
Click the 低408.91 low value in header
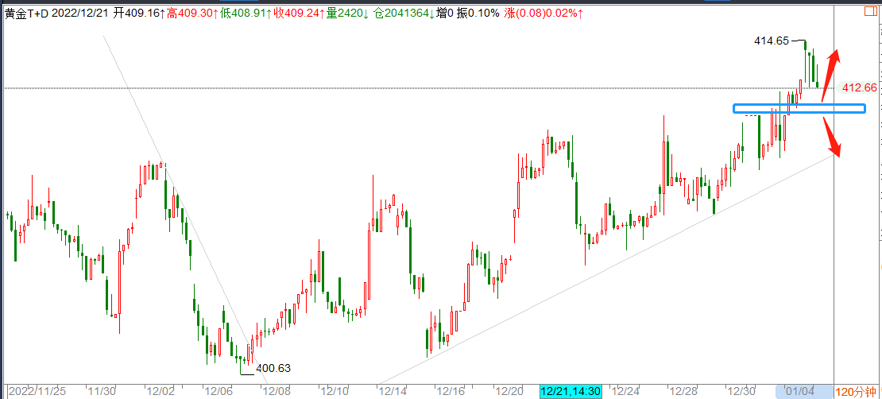[246, 14]
